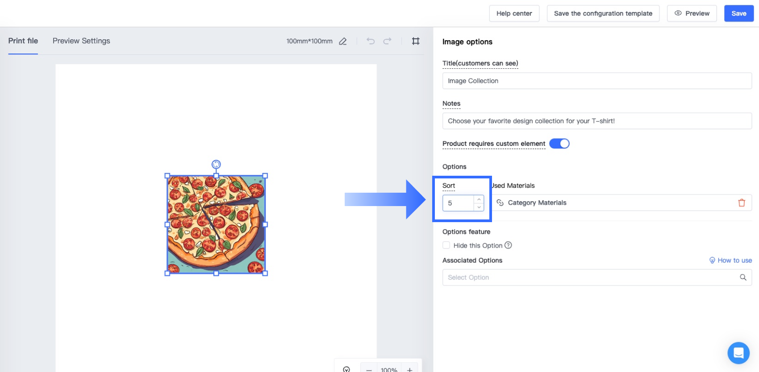
Task: Decrease the Sort value with down arrow
Action: (x=479, y=207)
